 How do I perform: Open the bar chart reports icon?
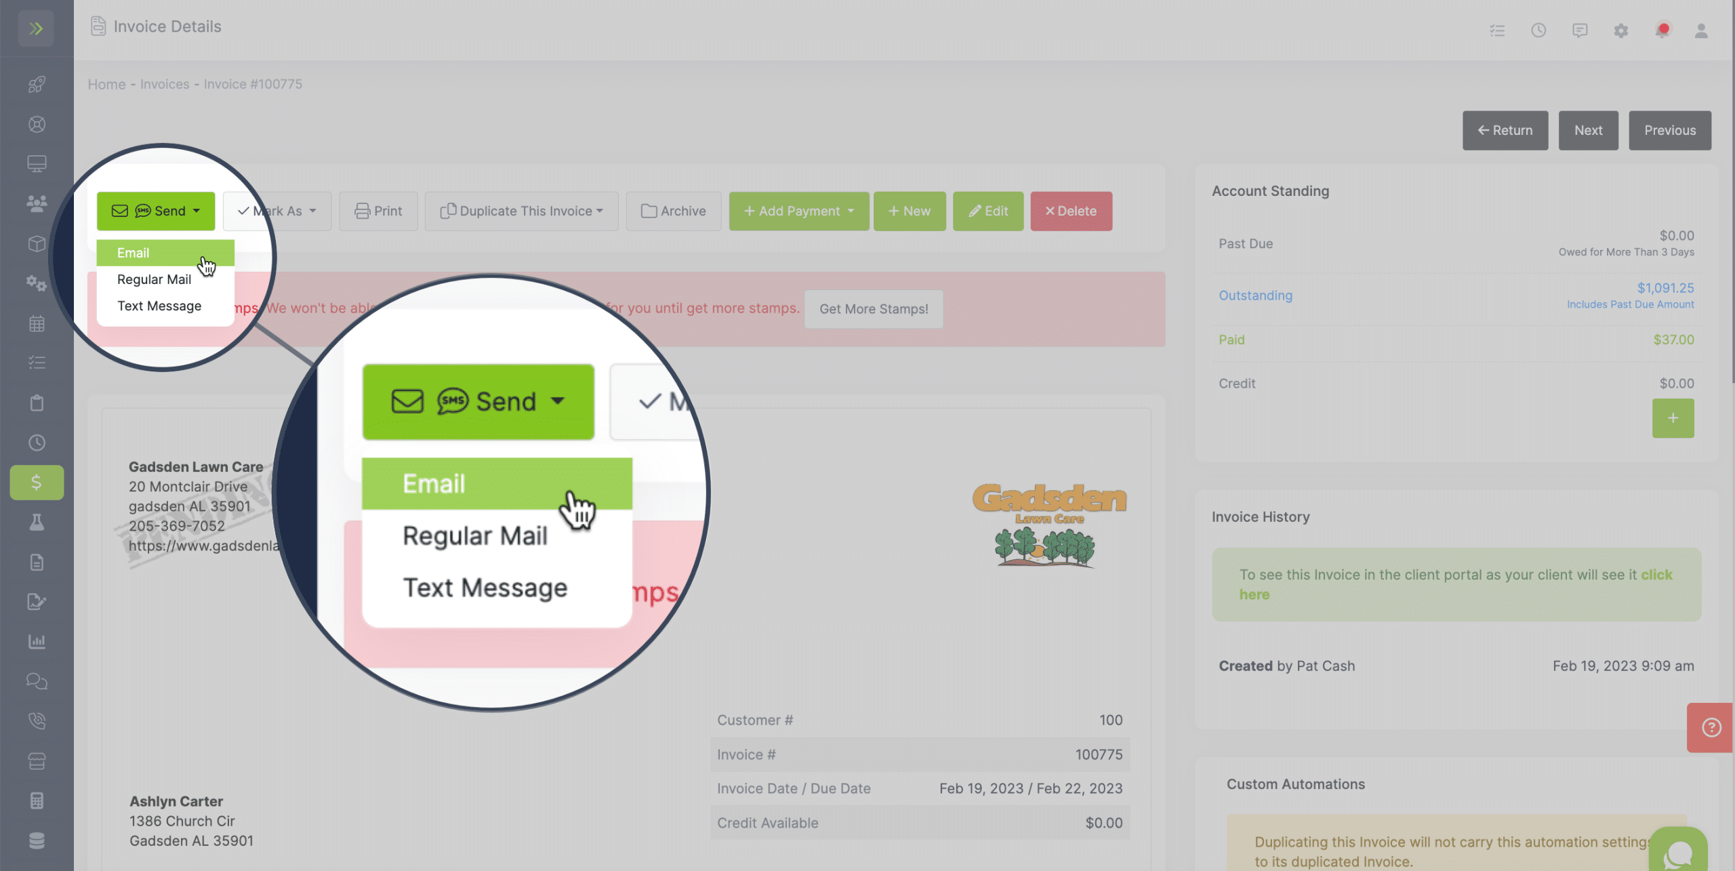click(37, 641)
